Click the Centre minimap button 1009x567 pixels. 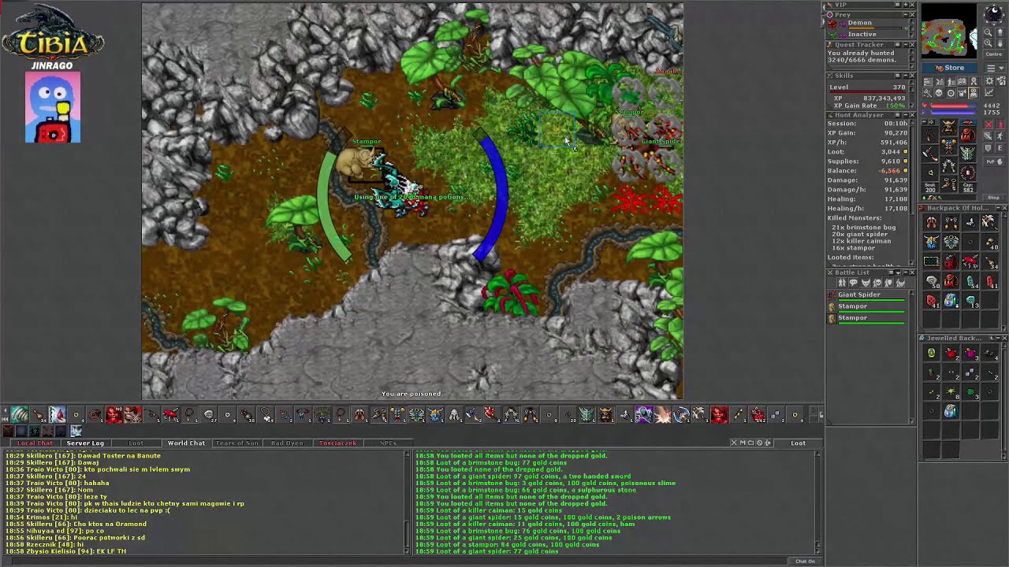pos(994,54)
